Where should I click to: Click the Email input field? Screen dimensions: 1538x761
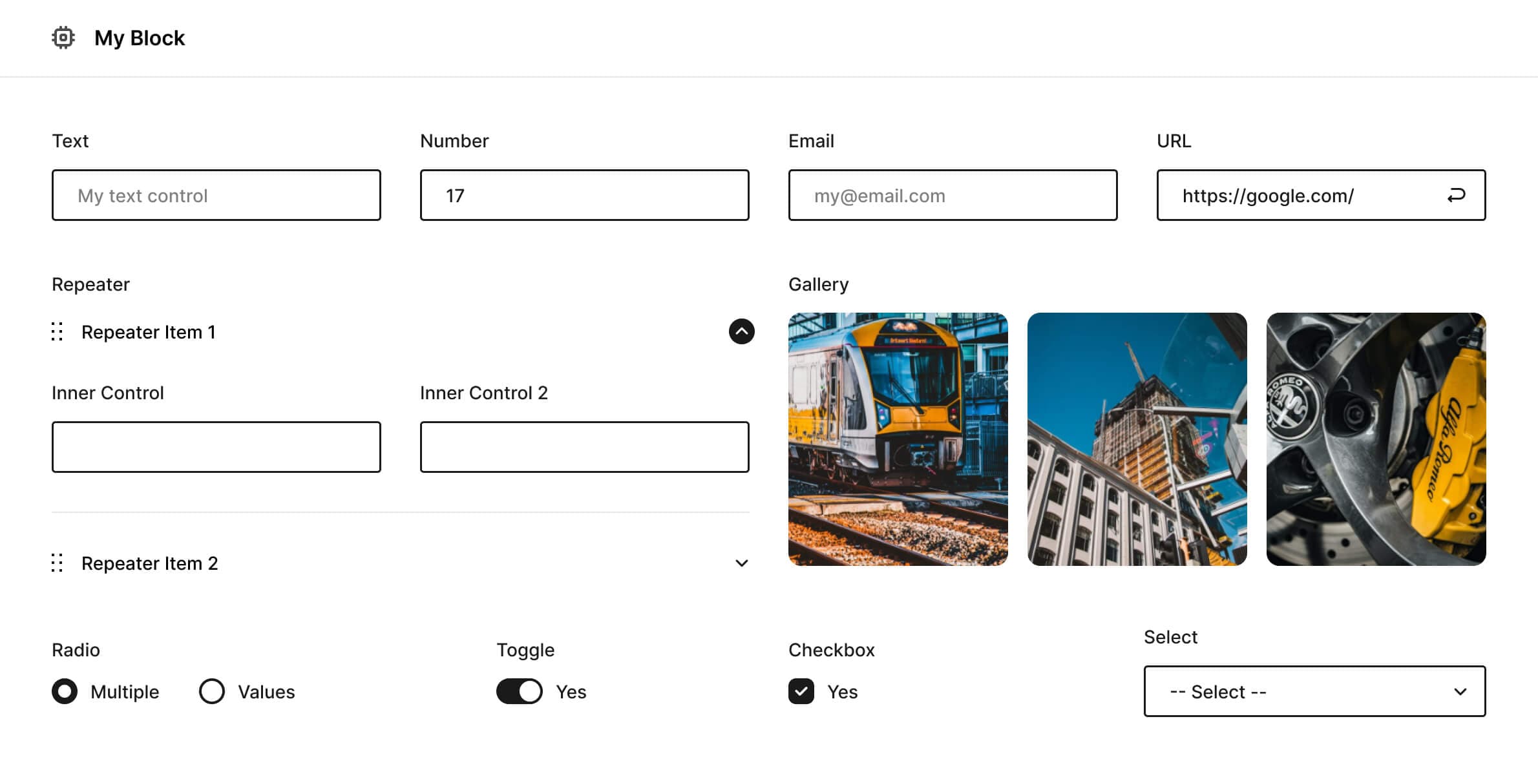[952, 195]
